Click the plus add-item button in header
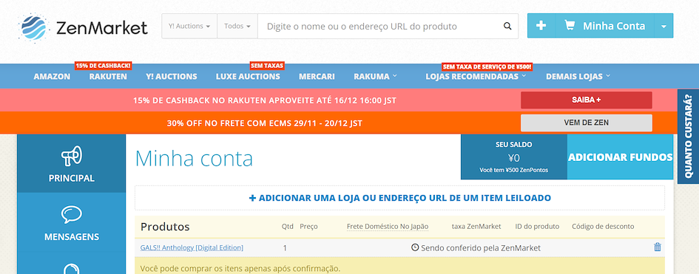 point(541,26)
